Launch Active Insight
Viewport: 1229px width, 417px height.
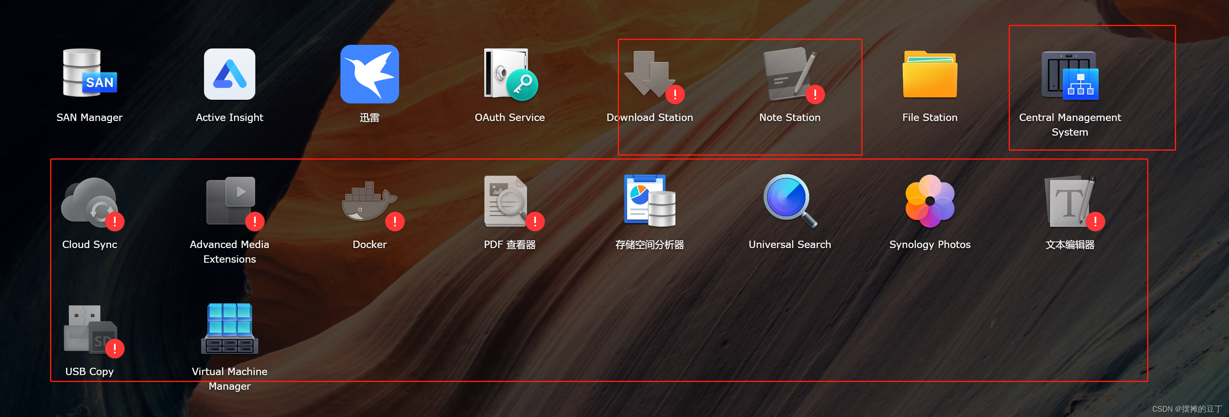230,73
